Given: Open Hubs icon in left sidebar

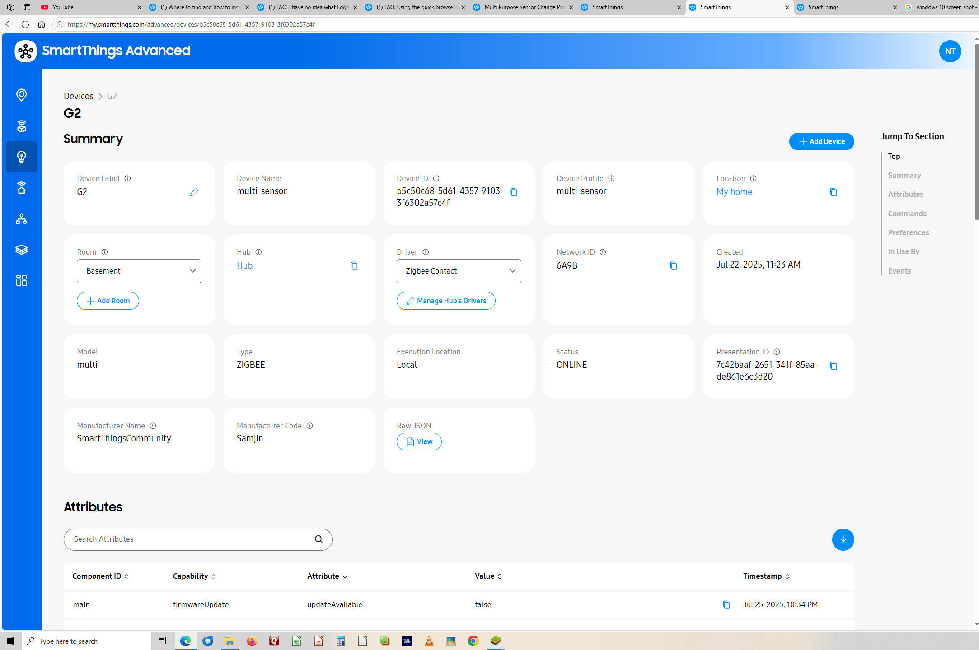Looking at the screenshot, I should click(21, 126).
